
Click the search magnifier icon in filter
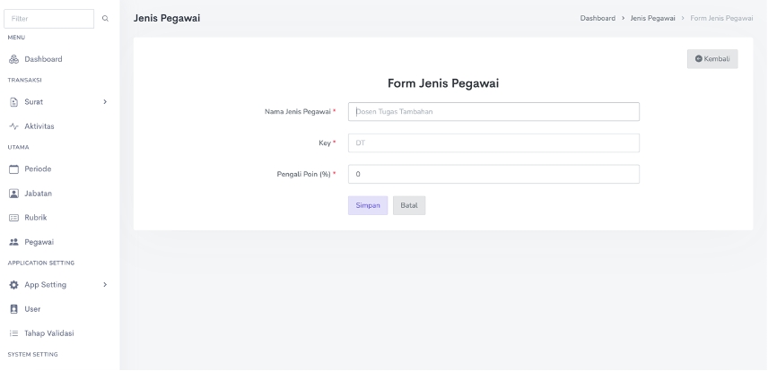107,19
